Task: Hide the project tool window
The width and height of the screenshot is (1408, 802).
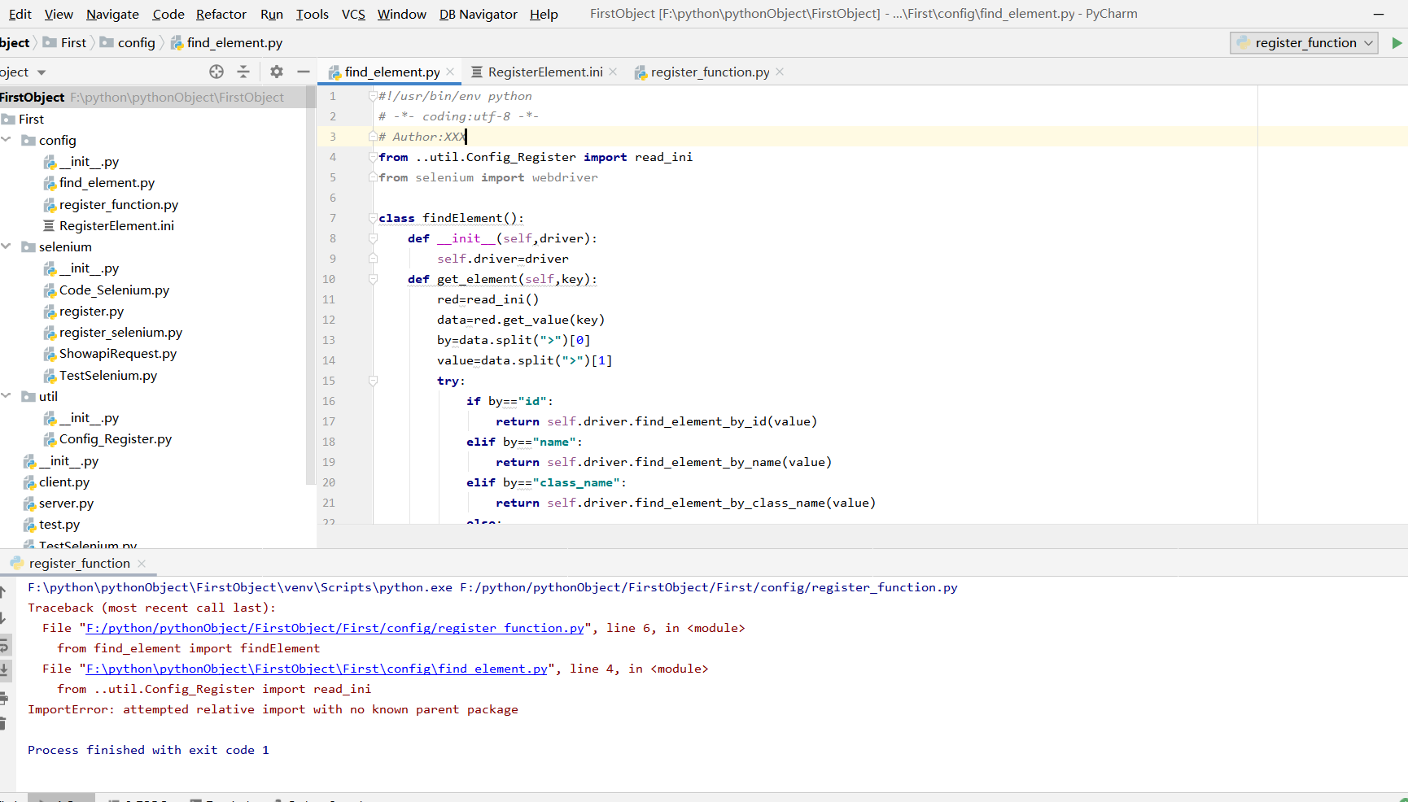Action: click(x=304, y=72)
